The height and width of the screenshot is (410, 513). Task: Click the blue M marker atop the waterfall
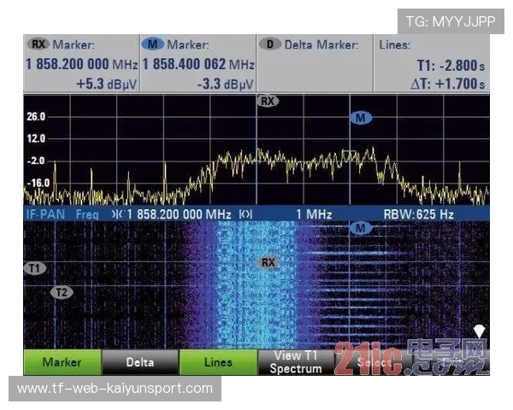click(360, 228)
